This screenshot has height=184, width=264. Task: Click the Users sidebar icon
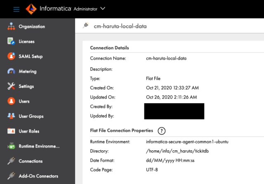click(11, 101)
